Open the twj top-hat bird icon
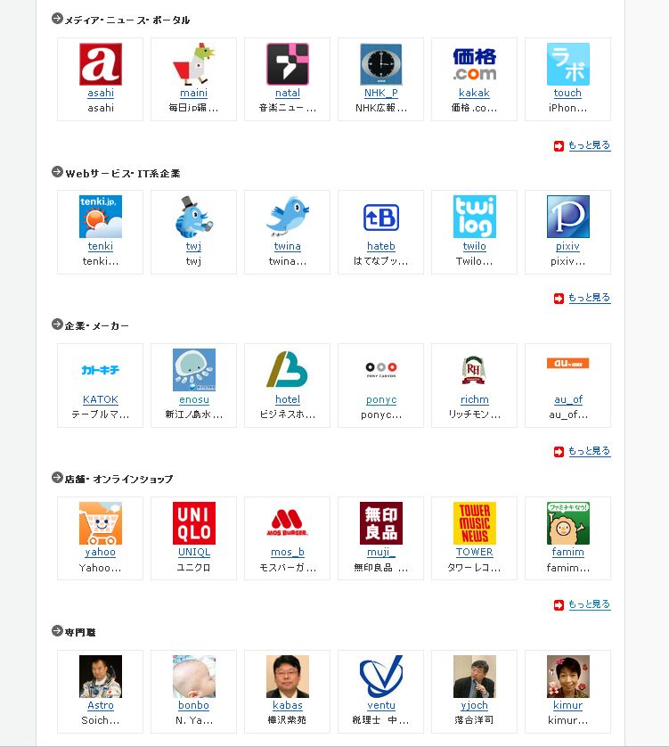This screenshot has width=669, height=747. pos(194,217)
